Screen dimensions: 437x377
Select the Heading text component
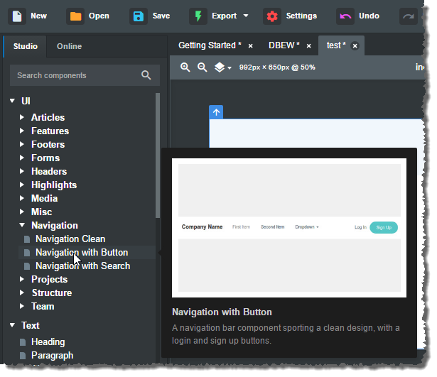click(48, 342)
